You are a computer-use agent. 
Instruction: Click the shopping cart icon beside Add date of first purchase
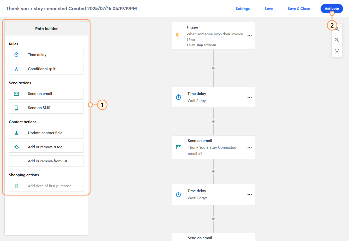click(x=16, y=186)
